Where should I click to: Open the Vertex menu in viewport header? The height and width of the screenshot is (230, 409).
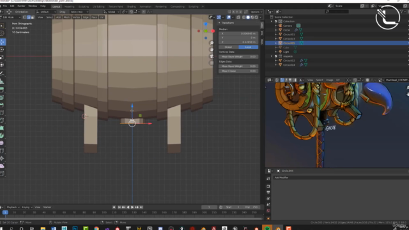tap(76, 17)
